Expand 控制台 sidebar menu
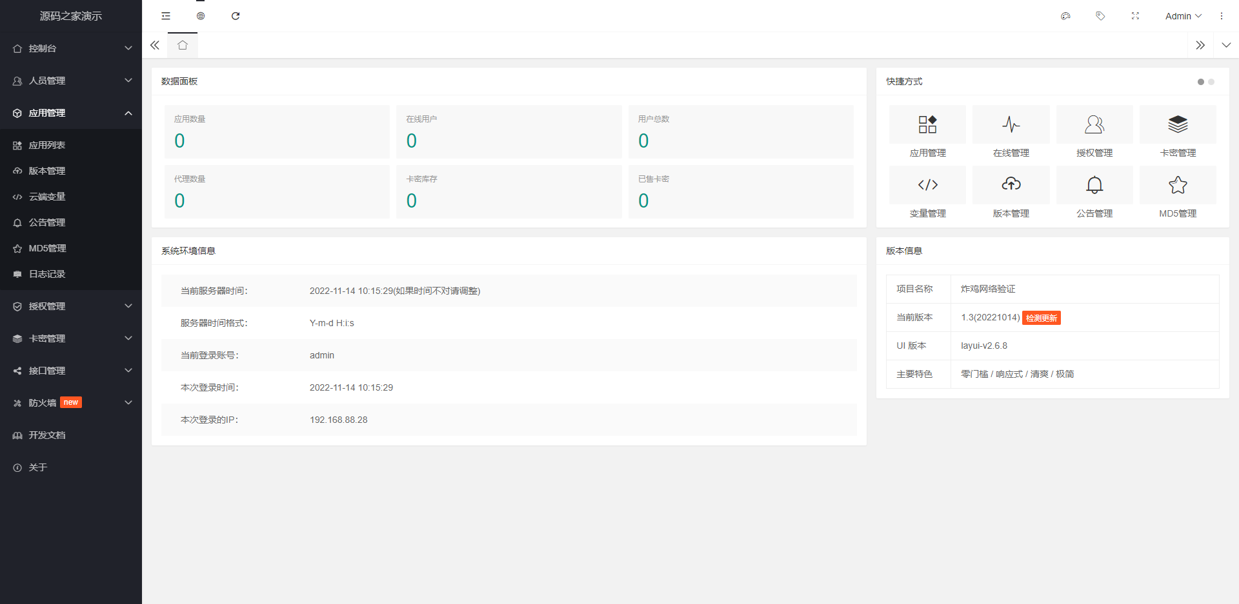This screenshot has width=1239, height=604. click(71, 48)
